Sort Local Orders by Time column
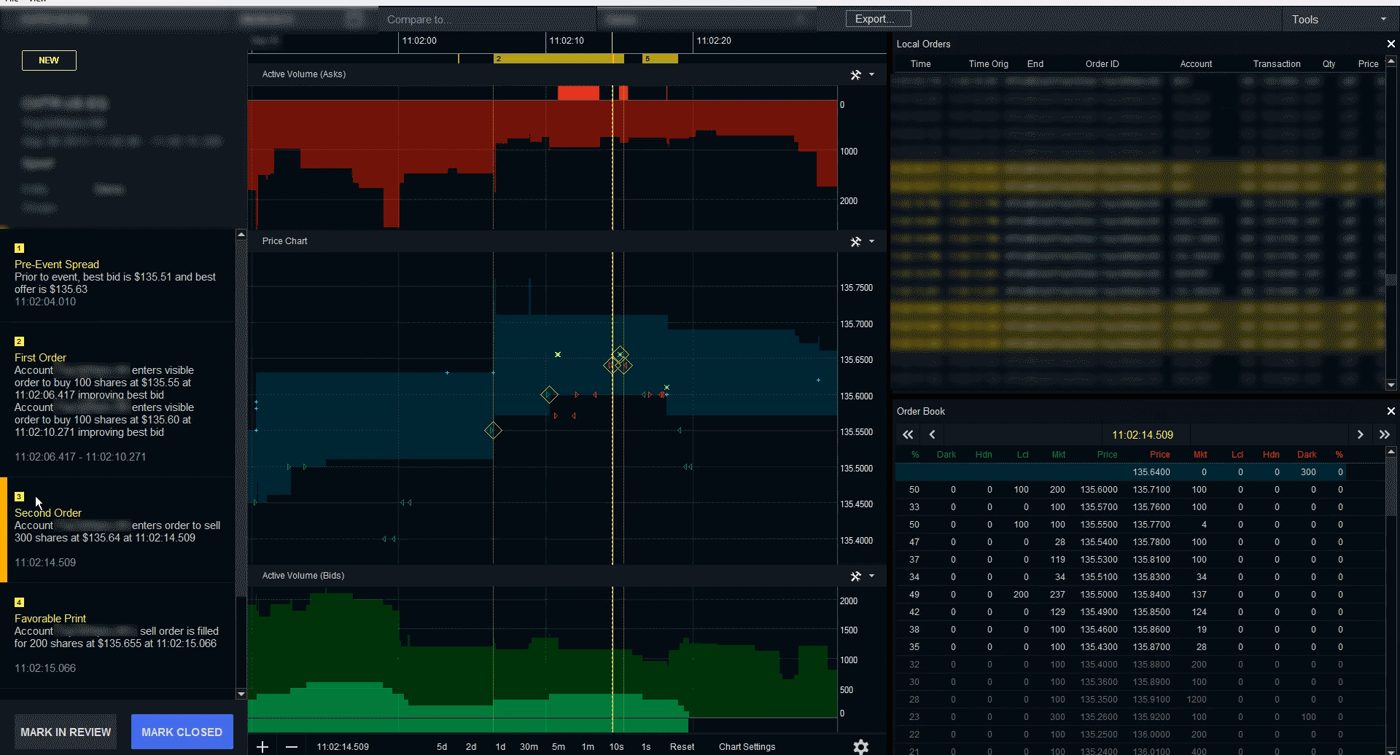This screenshot has width=1400, height=755. tap(920, 64)
